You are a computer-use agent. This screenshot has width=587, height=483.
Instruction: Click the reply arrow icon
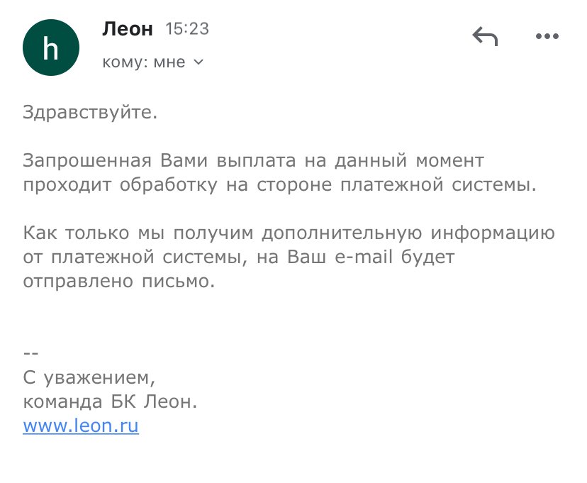click(486, 37)
